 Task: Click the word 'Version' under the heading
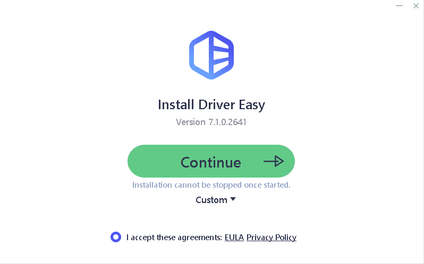(x=190, y=122)
